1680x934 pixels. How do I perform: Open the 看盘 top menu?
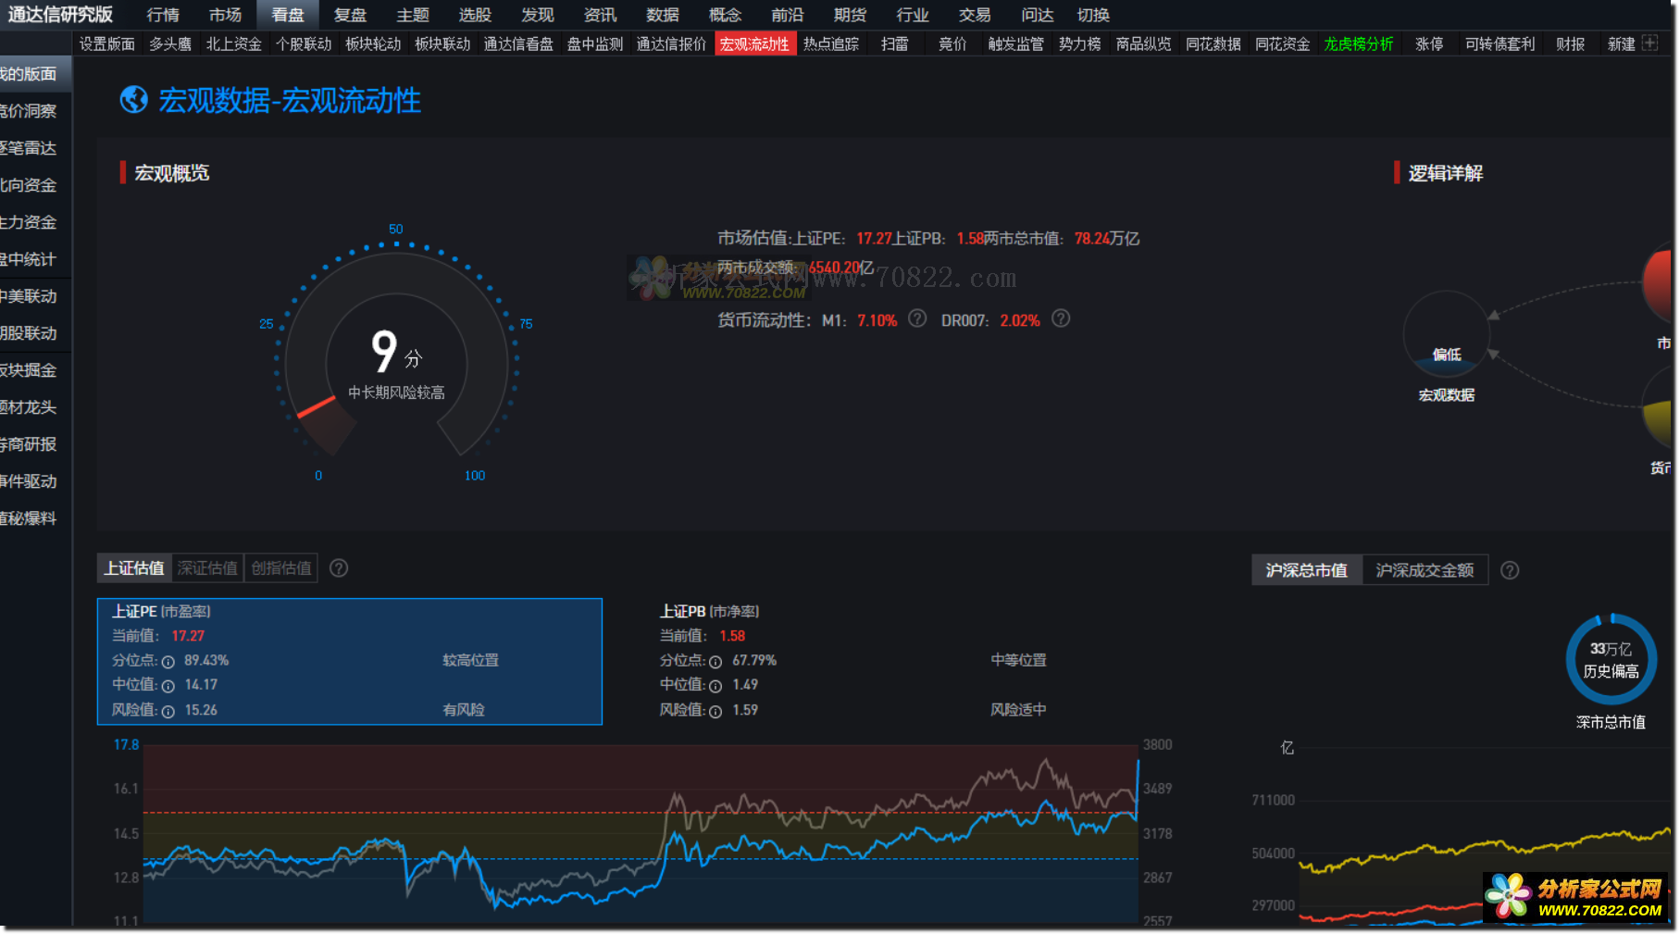coord(288,15)
